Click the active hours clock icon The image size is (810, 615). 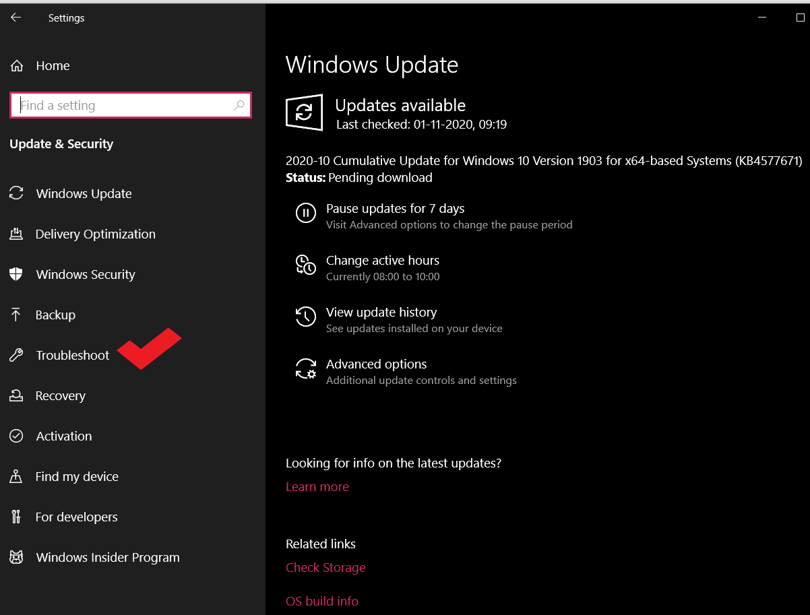pos(306,265)
